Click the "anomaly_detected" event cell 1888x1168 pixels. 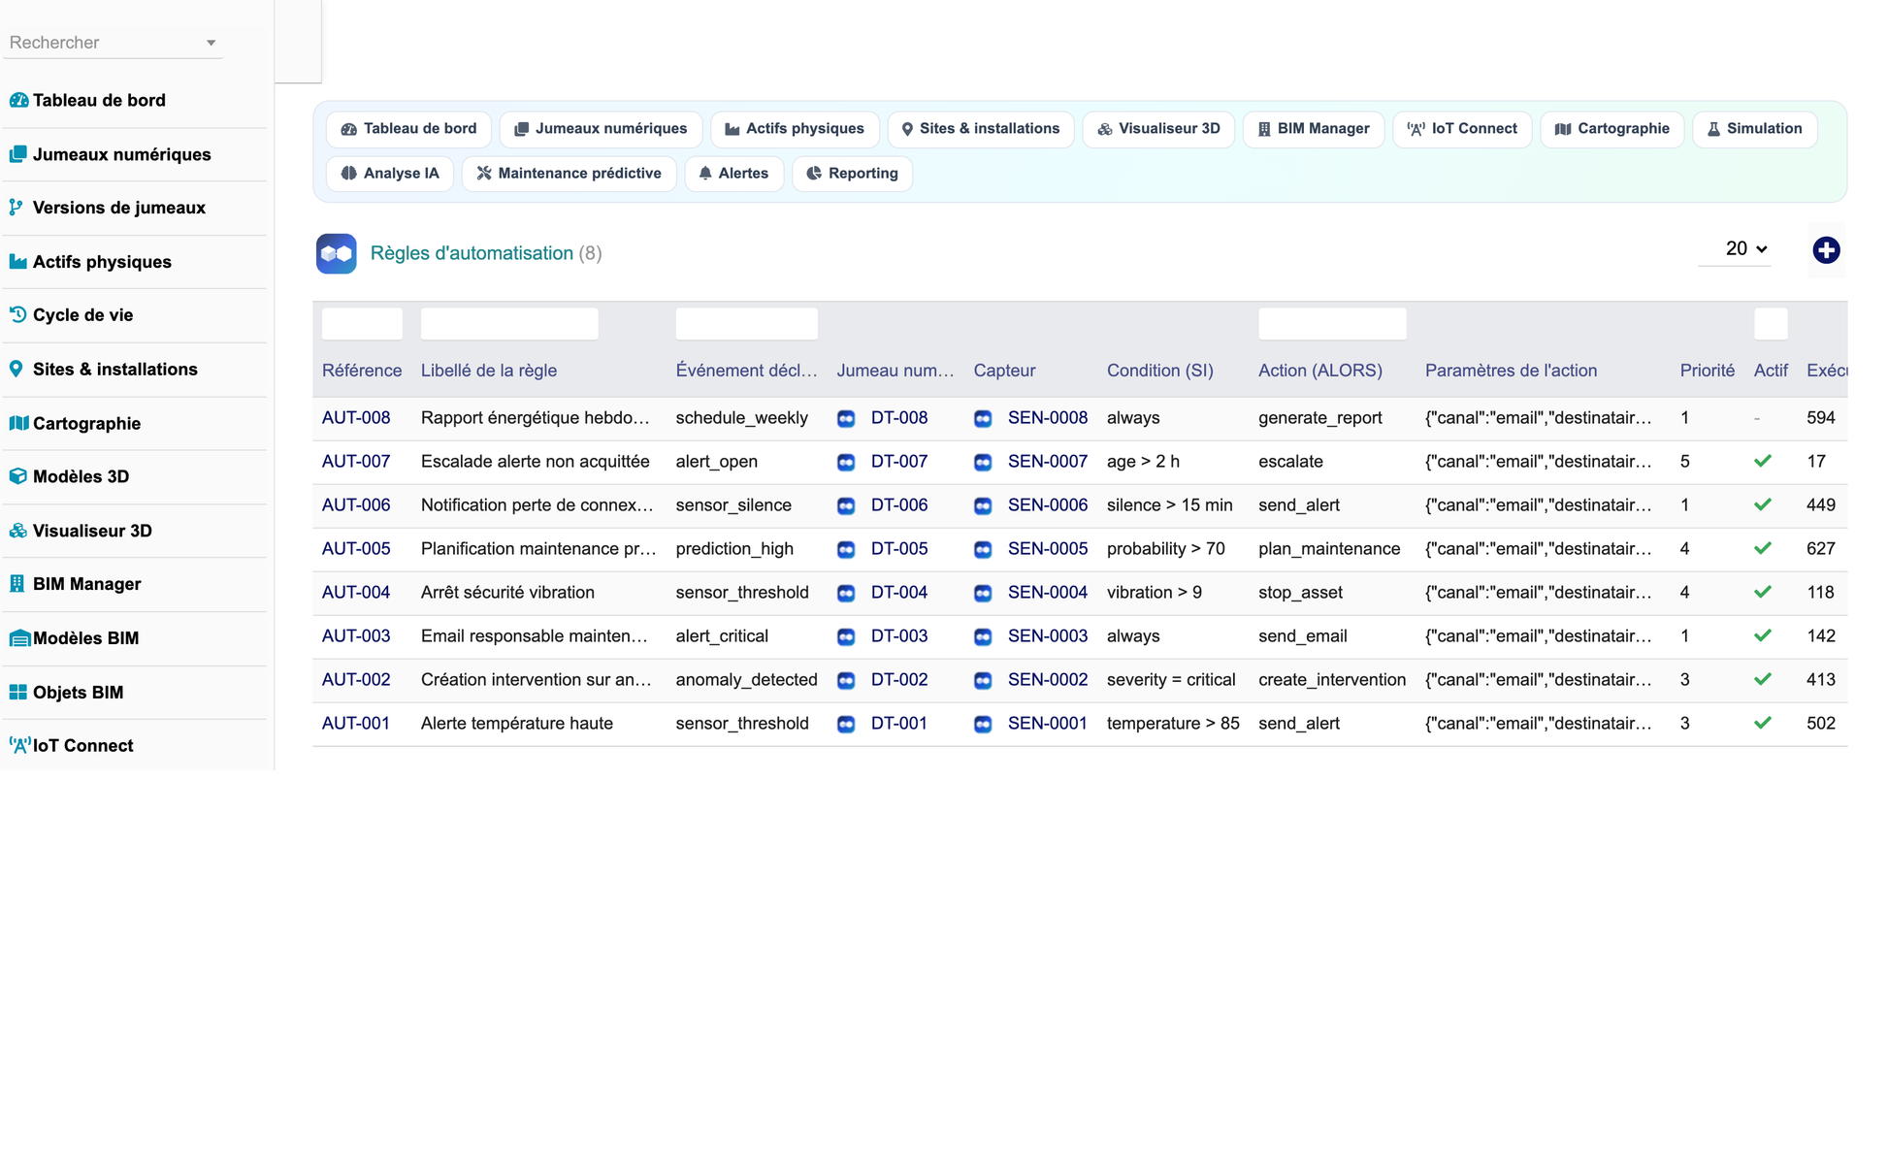(x=746, y=680)
